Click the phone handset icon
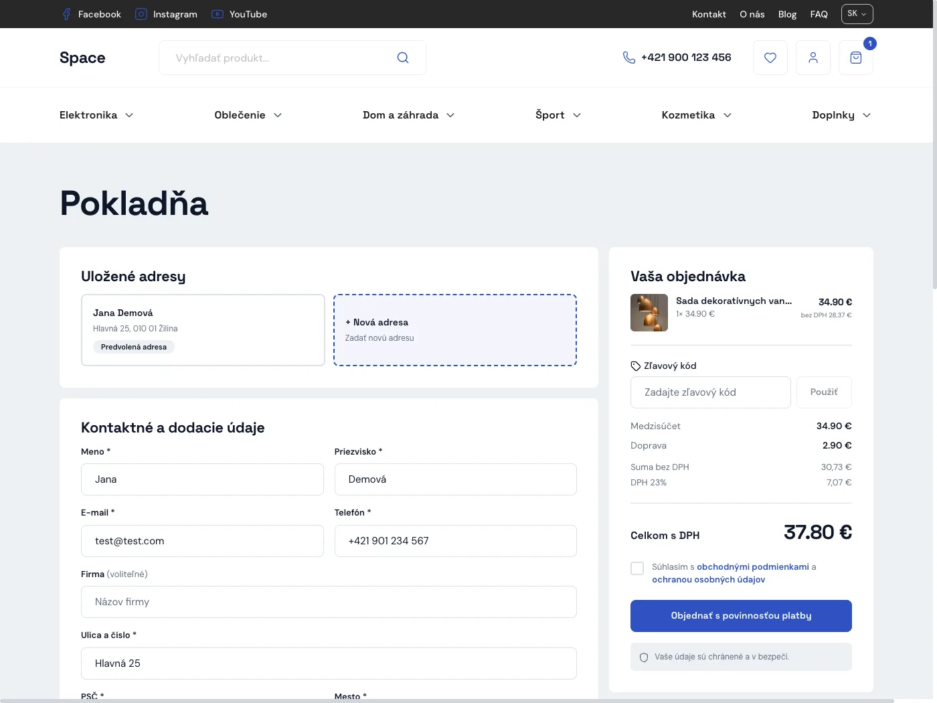This screenshot has height=703, width=937. 629,58
